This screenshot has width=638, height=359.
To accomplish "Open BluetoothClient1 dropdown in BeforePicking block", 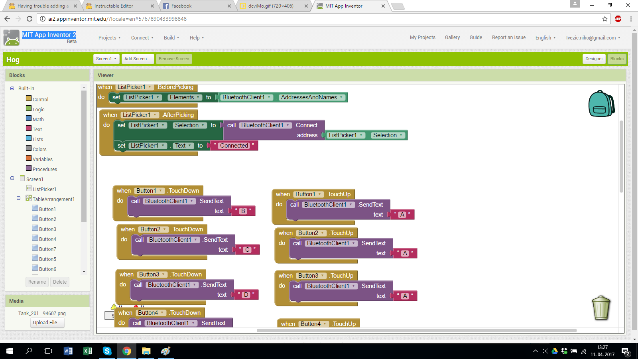I will point(247,97).
